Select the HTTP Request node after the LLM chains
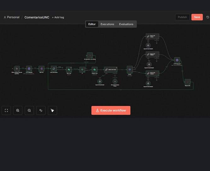This screenshot has height=171, width=210. [177, 60]
